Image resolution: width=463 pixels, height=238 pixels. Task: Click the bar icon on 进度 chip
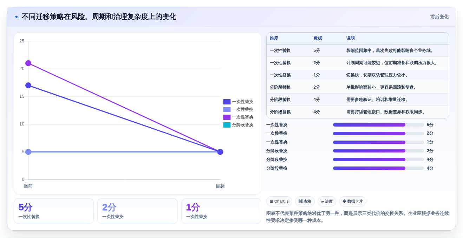tap(322, 202)
